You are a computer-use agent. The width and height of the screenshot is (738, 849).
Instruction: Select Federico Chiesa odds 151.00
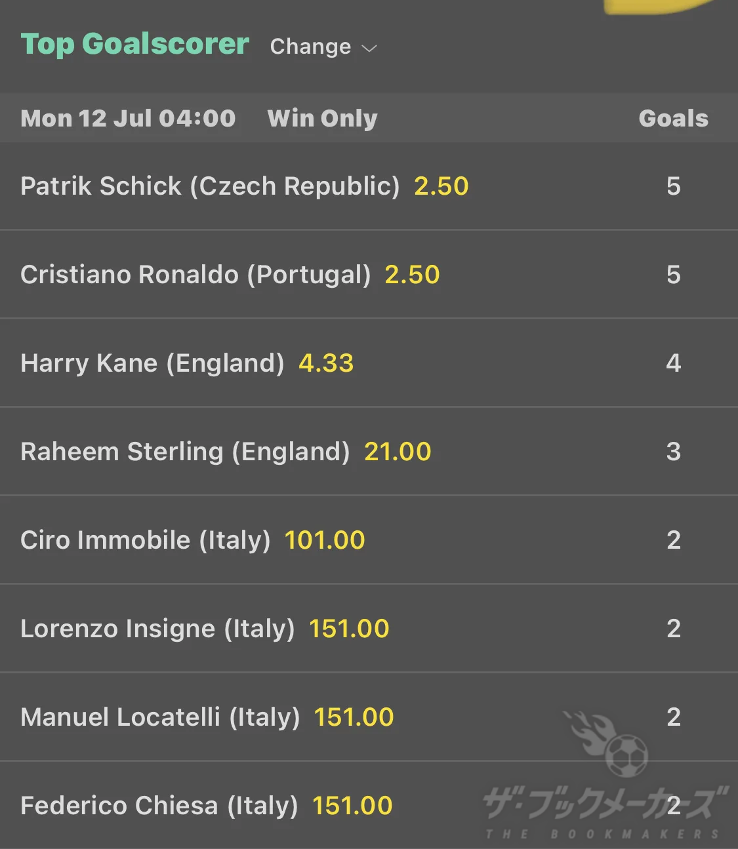pos(352,806)
